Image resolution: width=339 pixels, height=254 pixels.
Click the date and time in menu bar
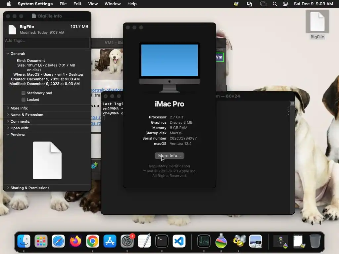[x=313, y=4]
